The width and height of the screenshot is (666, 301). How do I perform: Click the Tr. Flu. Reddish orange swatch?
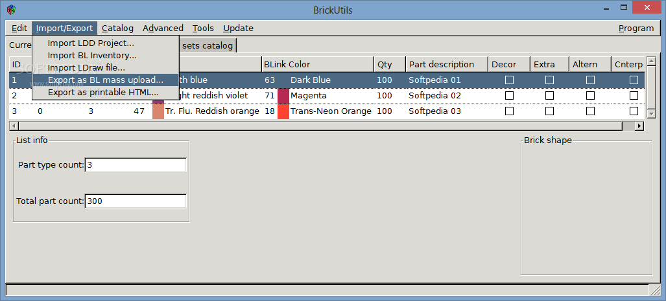[158, 111]
